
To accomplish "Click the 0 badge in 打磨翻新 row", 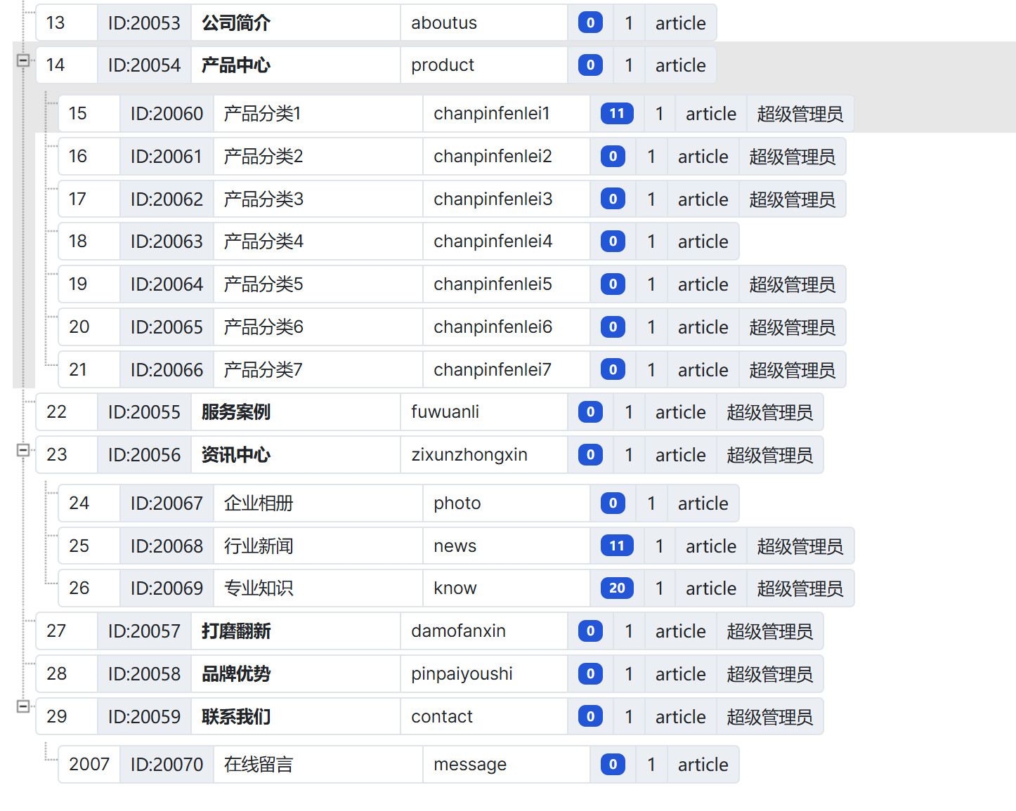I will [590, 631].
